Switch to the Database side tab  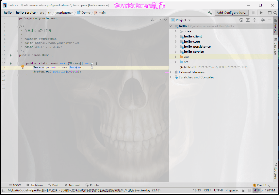click(276, 46)
